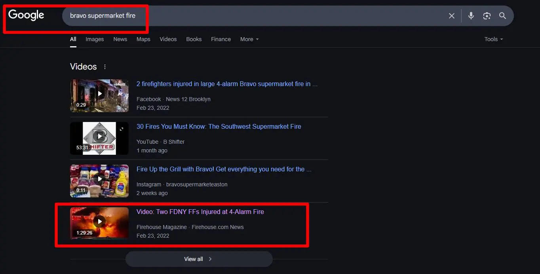This screenshot has width=540, height=274.
Task: Click '2 weeks ago' date text
Action: pyautogui.click(x=152, y=193)
